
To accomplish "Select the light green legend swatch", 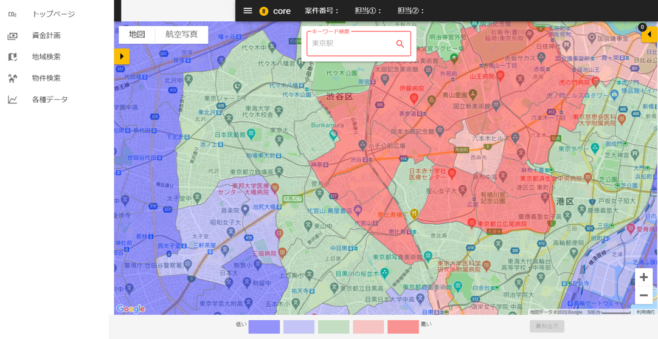I will [334, 327].
